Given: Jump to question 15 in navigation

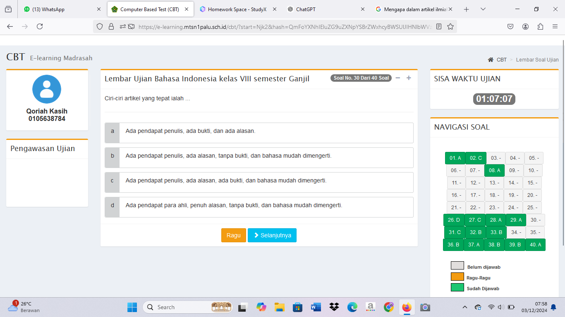Looking at the screenshot, I should [532, 183].
